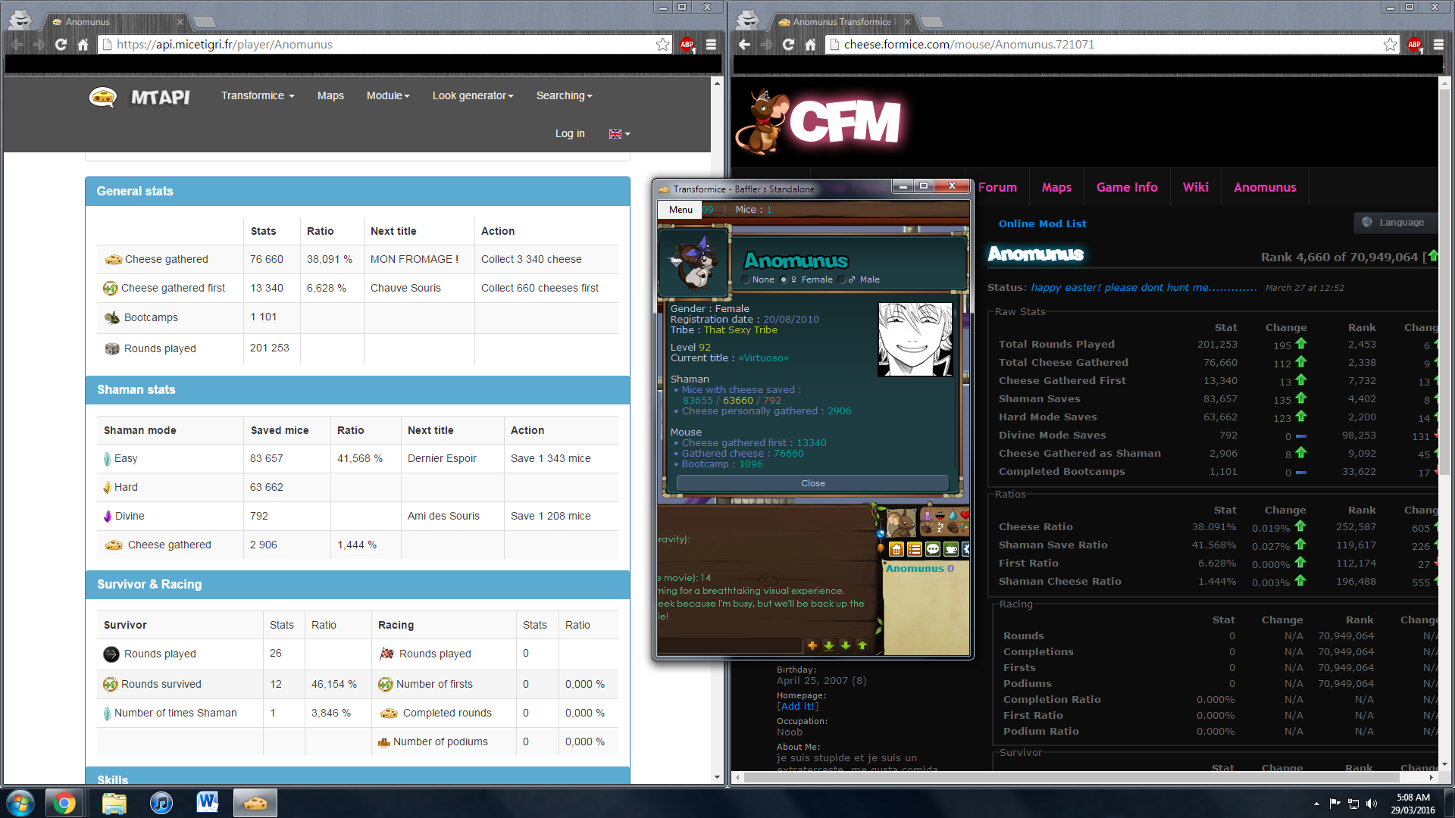Image resolution: width=1455 pixels, height=818 pixels.
Task: Click the orange plus chat button
Action: pyautogui.click(x=812, y=645)
